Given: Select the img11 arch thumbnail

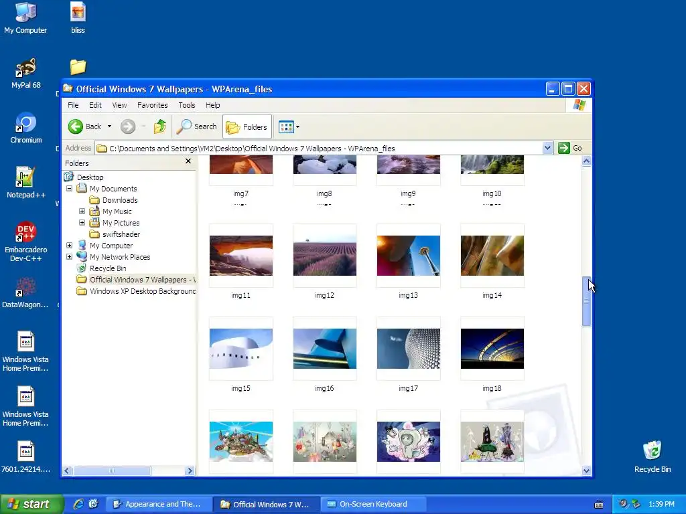Looking at the screenshot, I should click(x=241, y=256).
